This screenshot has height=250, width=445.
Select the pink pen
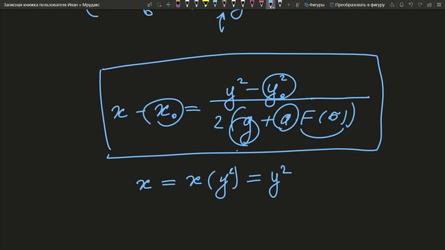252,4
